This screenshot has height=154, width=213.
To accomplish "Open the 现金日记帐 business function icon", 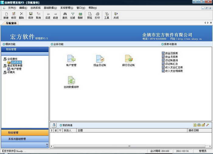I will coord(100,60).
